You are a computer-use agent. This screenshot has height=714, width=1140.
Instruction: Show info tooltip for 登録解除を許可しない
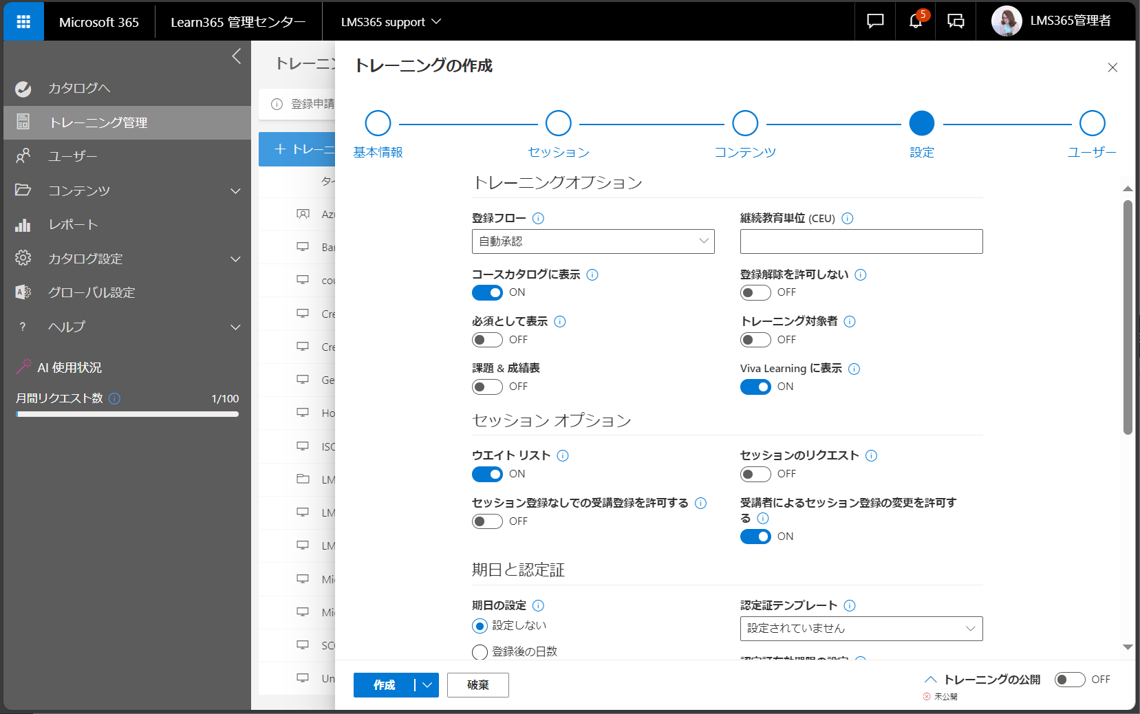click(861, 274)
